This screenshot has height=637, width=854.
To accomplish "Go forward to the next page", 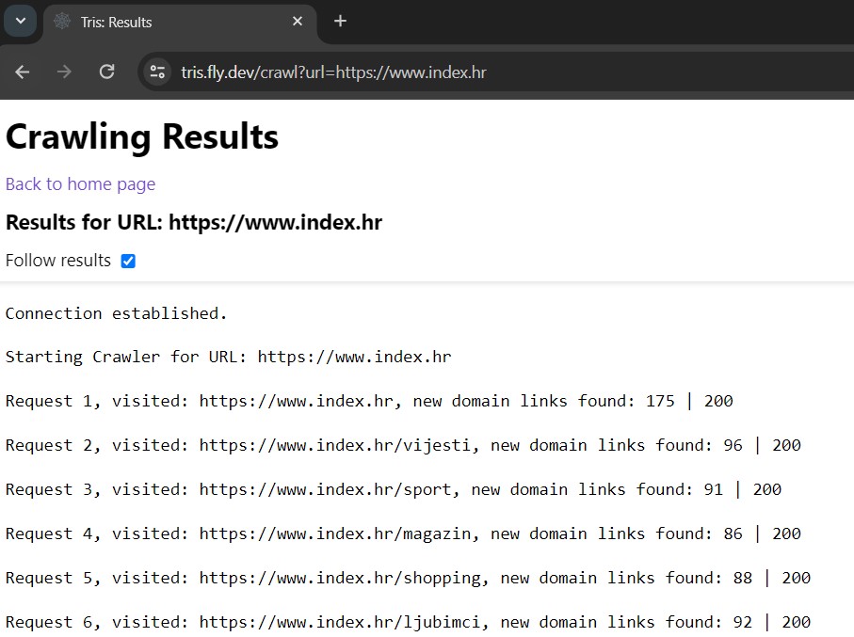I will (x=64, y=72).
